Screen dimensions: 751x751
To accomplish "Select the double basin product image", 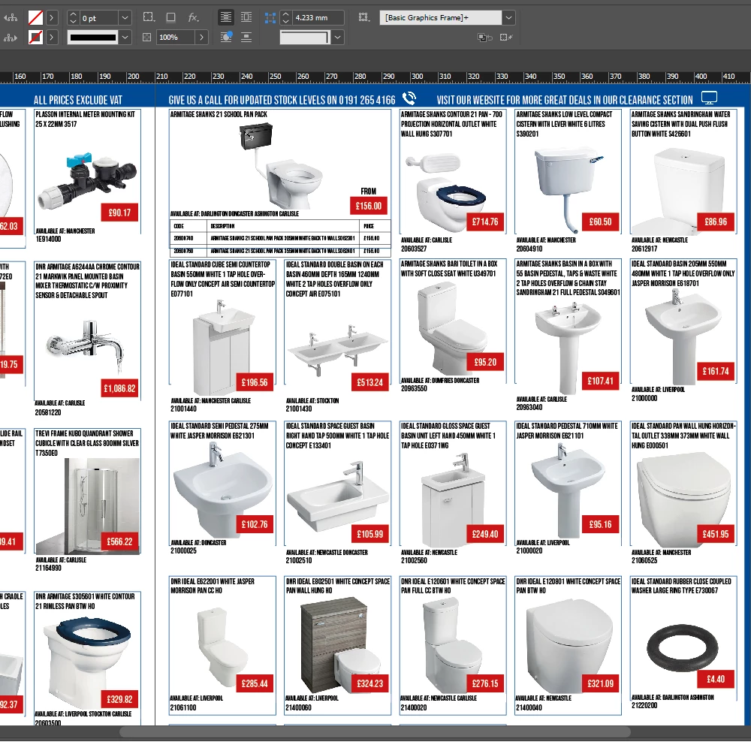I will tap(337, 348).
